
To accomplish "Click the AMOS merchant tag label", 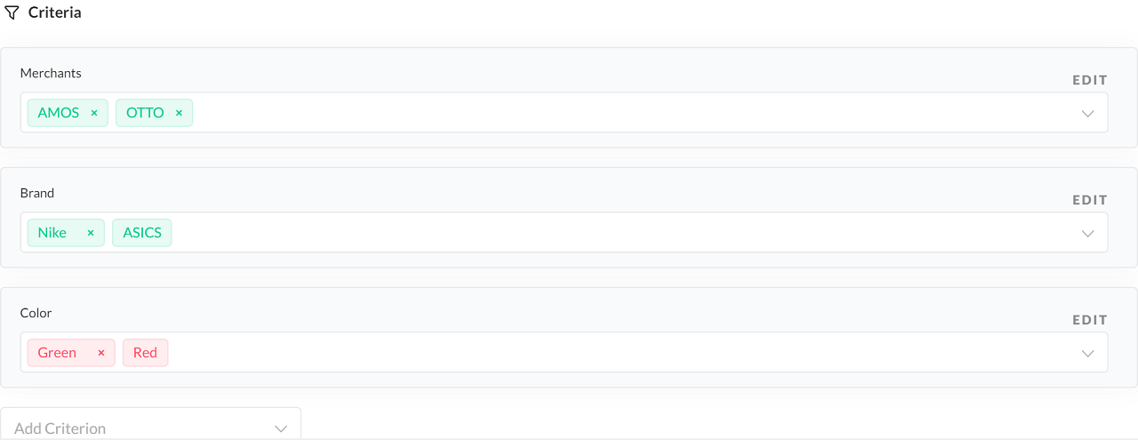I will pos(59,113).
